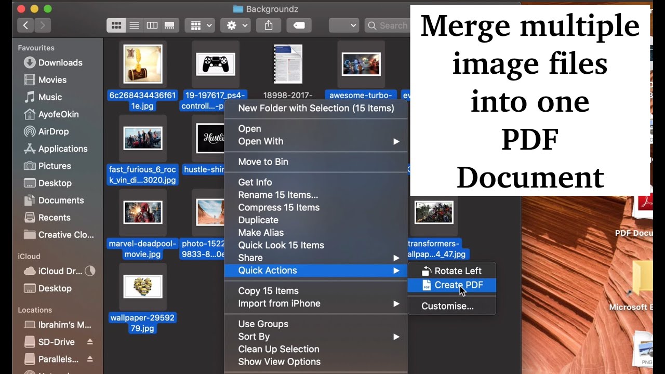Go forward with the Finder forward arrow

click(x=43, y=25)
